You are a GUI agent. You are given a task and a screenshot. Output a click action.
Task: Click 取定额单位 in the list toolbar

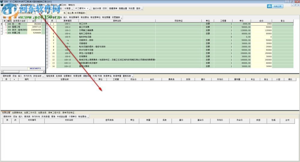click(x=95, y=17)
